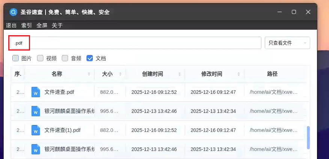Screen dimensions: 329x159
Task: Open the 索引 menu
Action: 27,25
